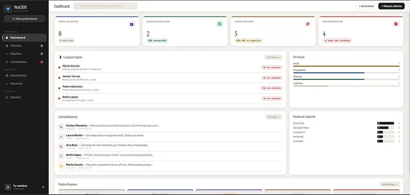This screenshot has width=410, height=195.
Task: Click the Cold Call source bar
Action: [x=385, y=123]
